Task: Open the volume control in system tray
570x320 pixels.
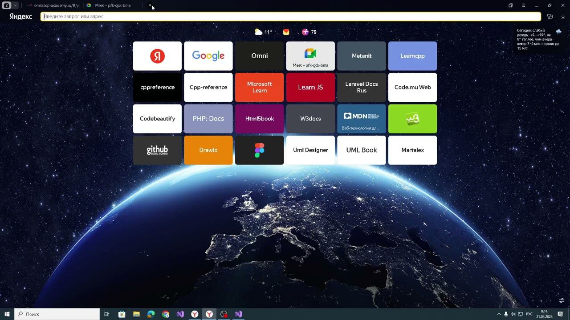Action: [x=513, y=314]
